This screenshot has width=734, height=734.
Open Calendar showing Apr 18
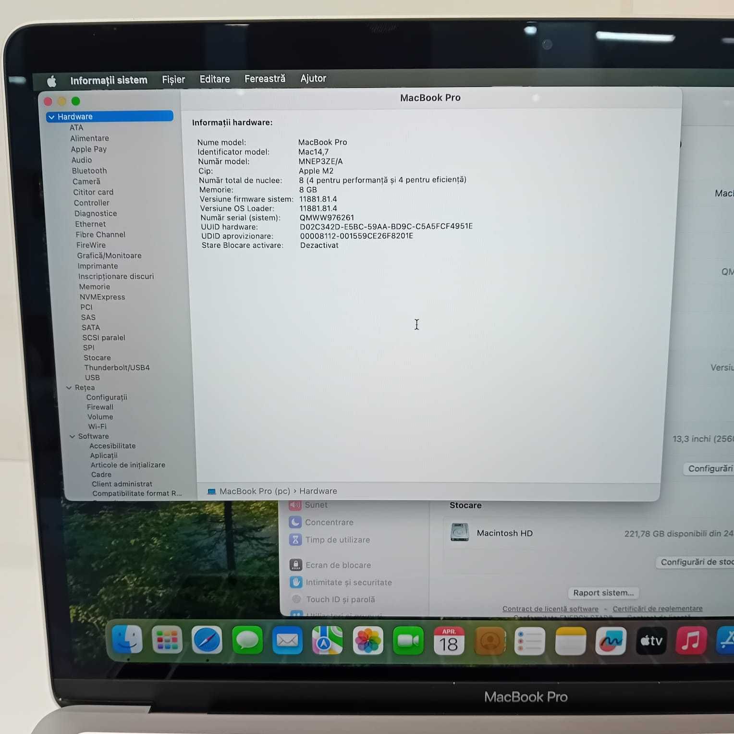449,641
